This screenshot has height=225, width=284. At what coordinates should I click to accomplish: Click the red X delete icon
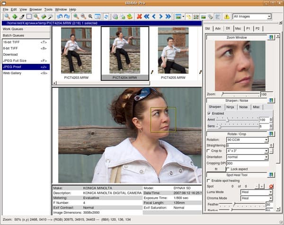point(139,17)
